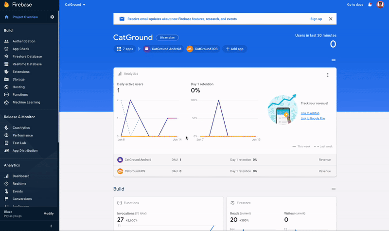Open the Firestore card header
Screen dimensions: 389x231
tap(240, 203)
